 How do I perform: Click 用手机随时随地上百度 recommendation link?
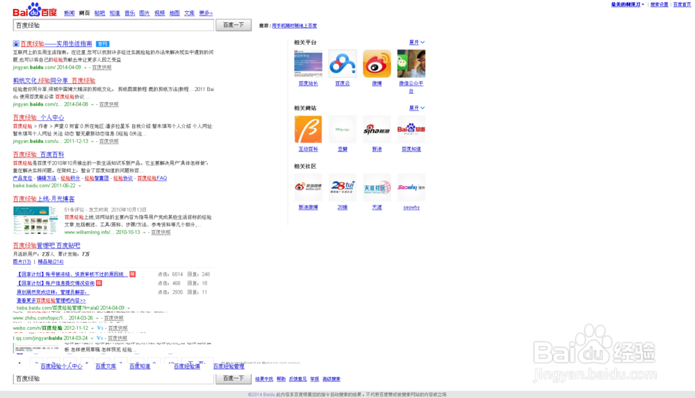(294, 26)
